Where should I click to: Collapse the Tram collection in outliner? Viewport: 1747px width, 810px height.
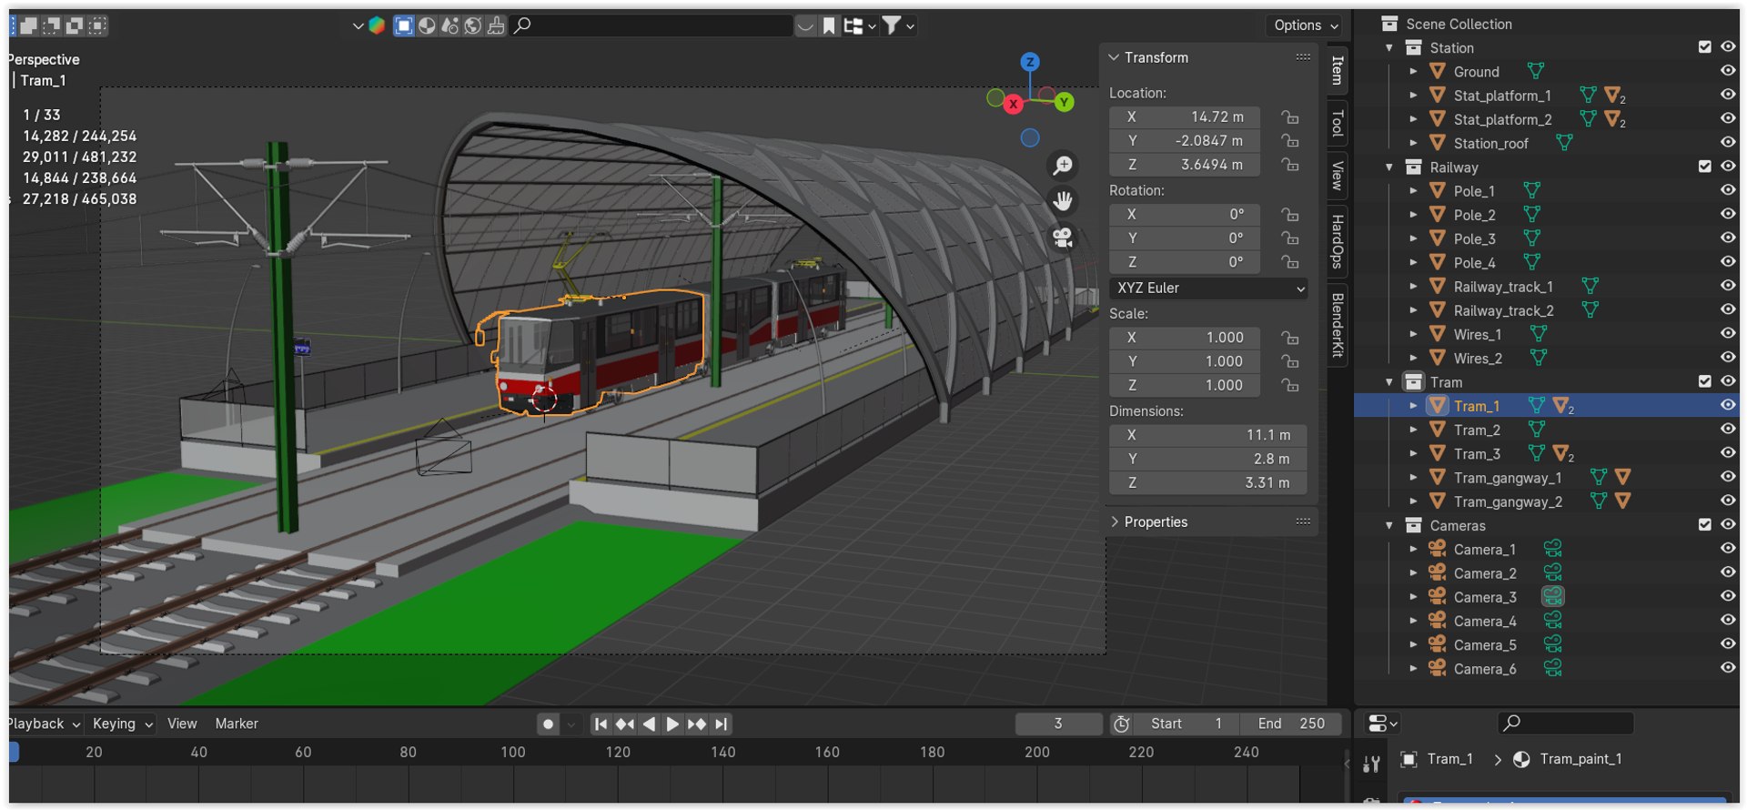(1389, 382)
